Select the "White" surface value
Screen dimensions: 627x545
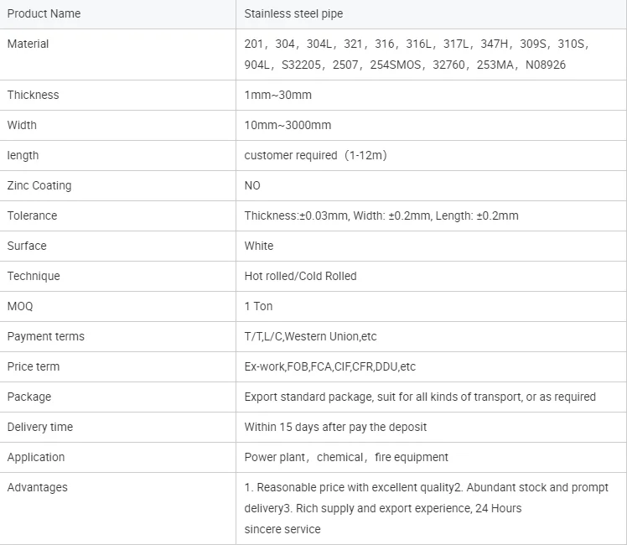[259, 246]
